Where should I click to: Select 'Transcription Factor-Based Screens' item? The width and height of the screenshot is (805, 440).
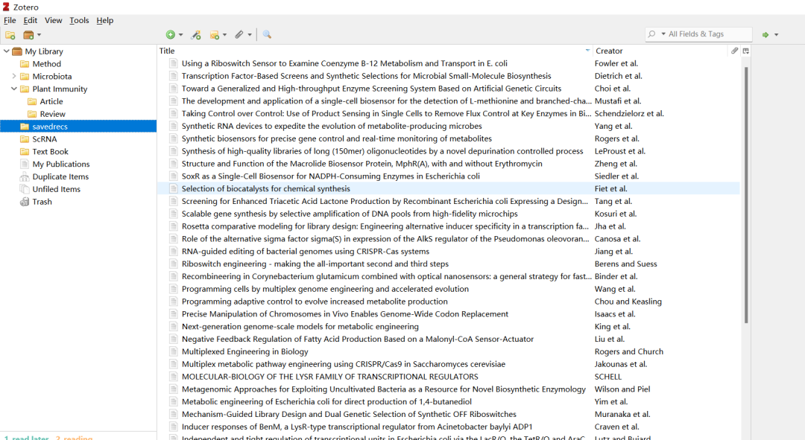pos(366,76)
